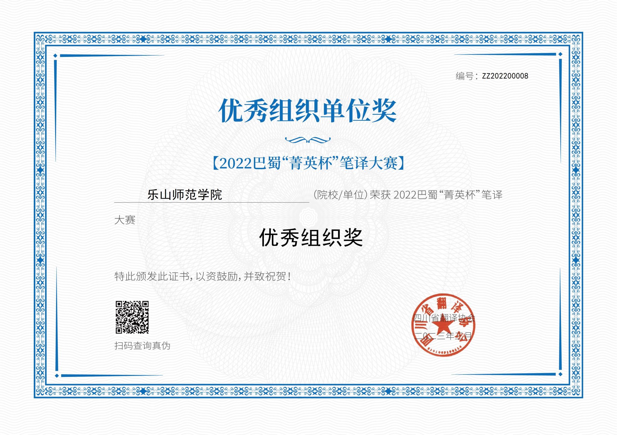617x435 pixels.
Task: Click the top-left diamond corner ornament
Action: [55, 56]
